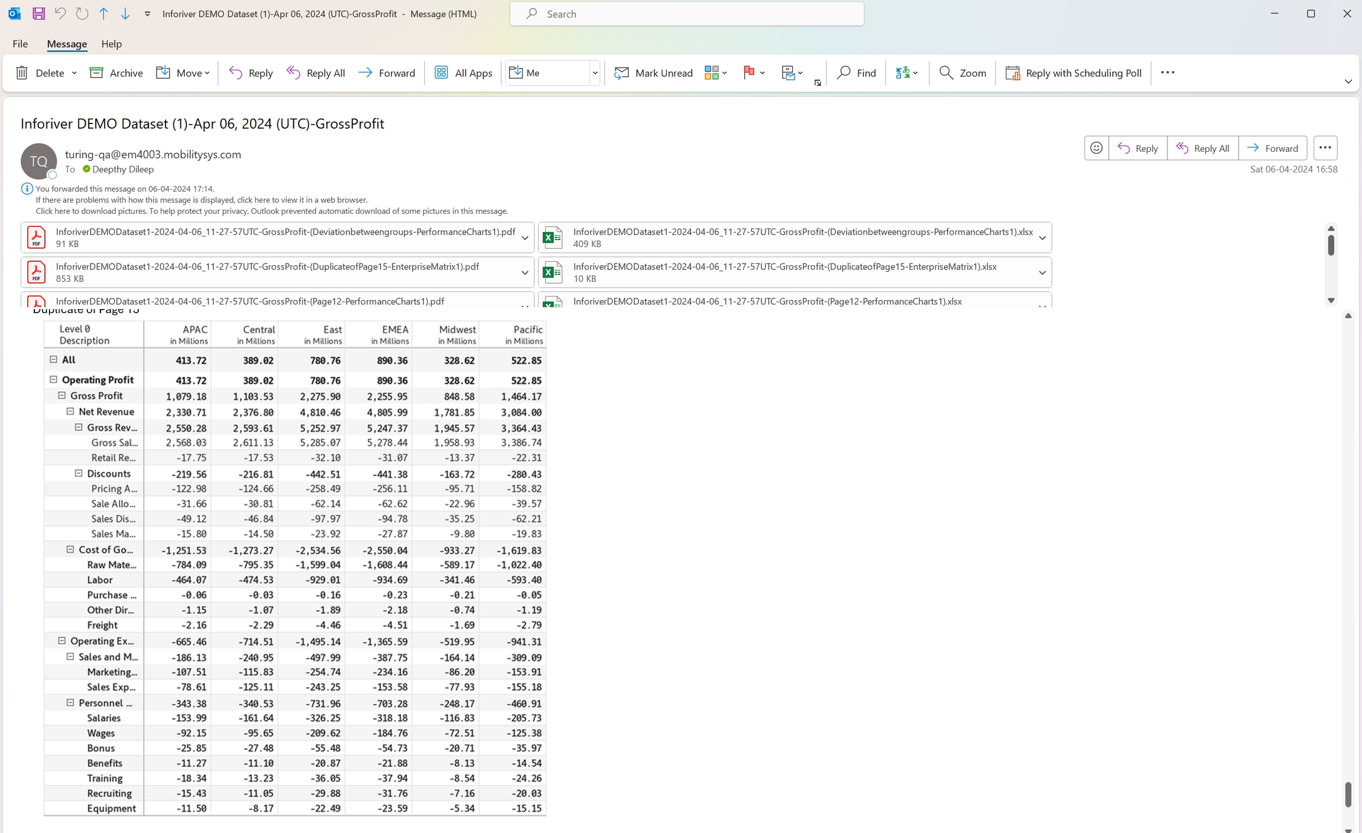This screenshot has width=1362, height=833.
Task: Open the Delete dropdown arrow
Action: 74,73
